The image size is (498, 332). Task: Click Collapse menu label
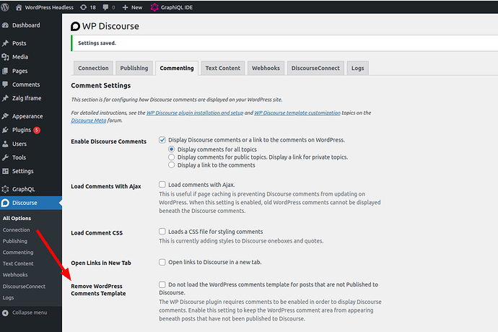pos(30,313)
